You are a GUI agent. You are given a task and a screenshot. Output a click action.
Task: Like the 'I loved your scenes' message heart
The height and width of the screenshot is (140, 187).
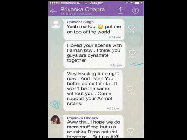132,53
